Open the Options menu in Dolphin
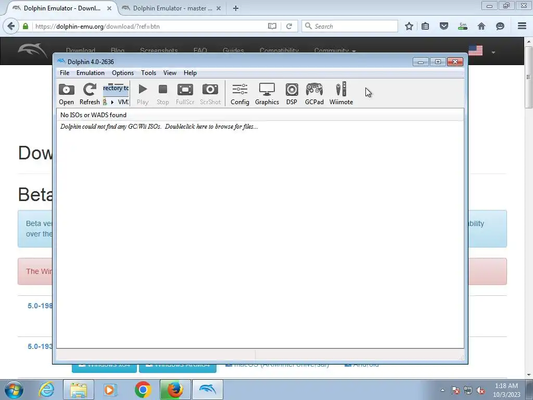533x400 pixels. pyautogui.click(x=123, y=73)
